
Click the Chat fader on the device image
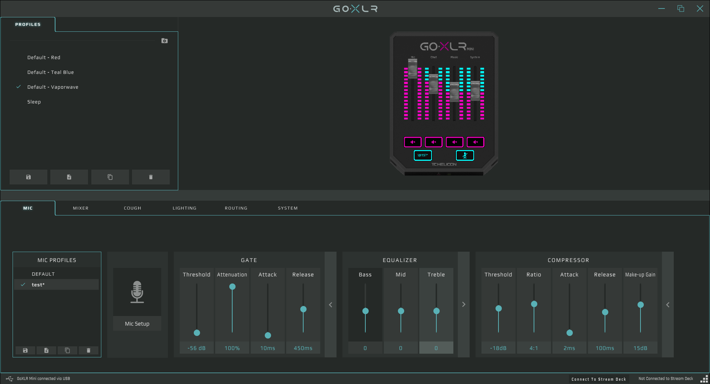[x=434, y=84]
